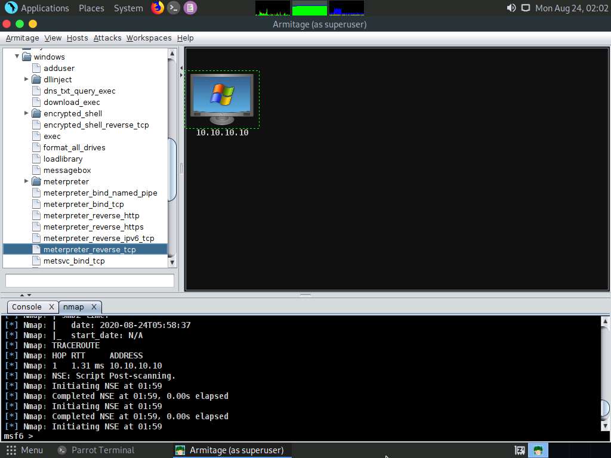Click the Armitage tray icon at bottom right
The image size is (611, 458).
(x=538, y=450)
